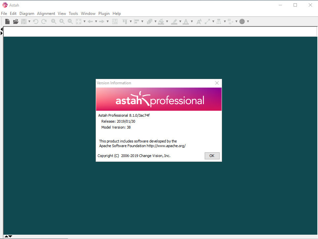Viewport: 318px width, 239px height.
Task: Click the structure tree view icon
Action: (x=115, y=21)
